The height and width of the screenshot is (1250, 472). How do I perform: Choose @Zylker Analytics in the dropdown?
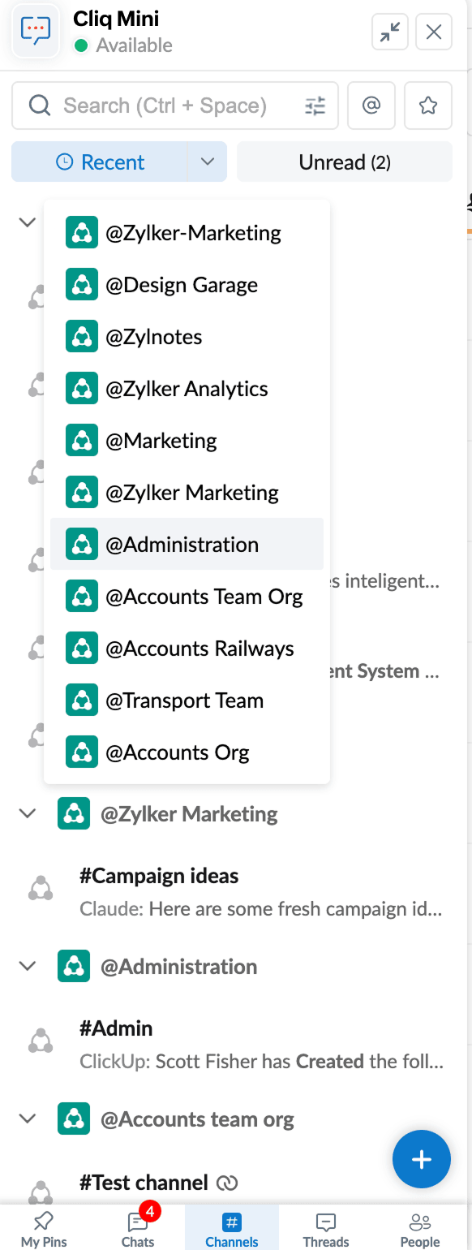(x=187, y=389)
